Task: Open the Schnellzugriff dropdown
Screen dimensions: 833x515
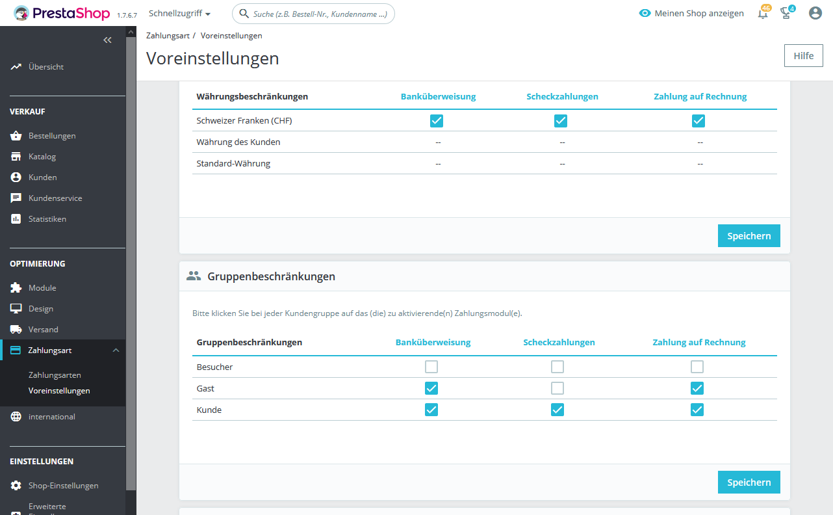Action: [179, 13]
